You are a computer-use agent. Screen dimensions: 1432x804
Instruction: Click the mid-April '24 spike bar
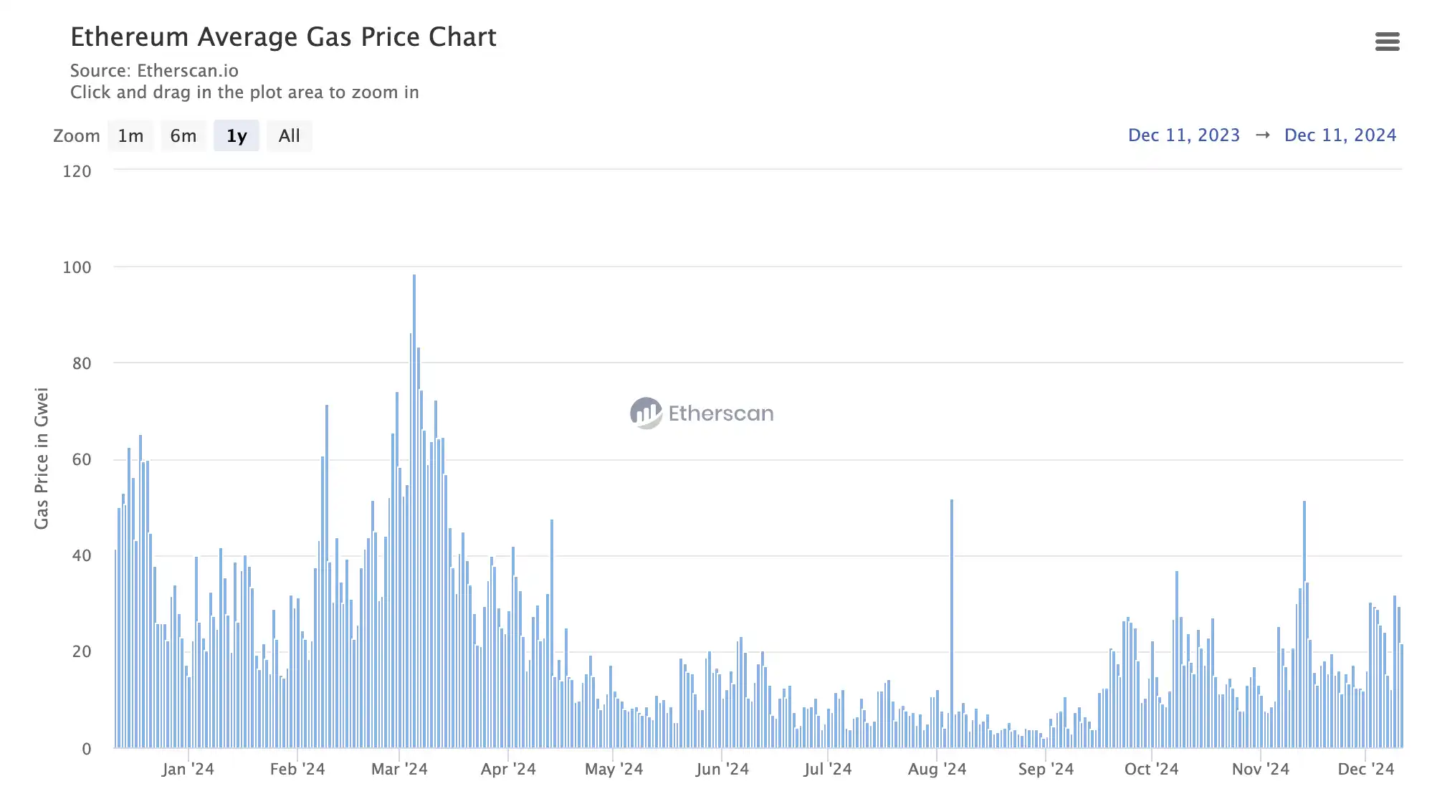click(552, 631)
